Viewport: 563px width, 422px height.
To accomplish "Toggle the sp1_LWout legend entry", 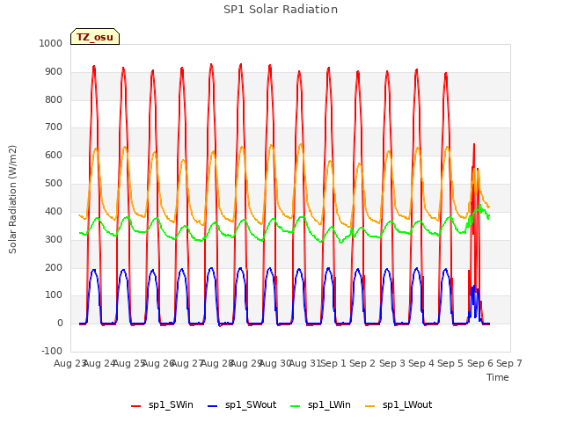I will pos(398,405).
